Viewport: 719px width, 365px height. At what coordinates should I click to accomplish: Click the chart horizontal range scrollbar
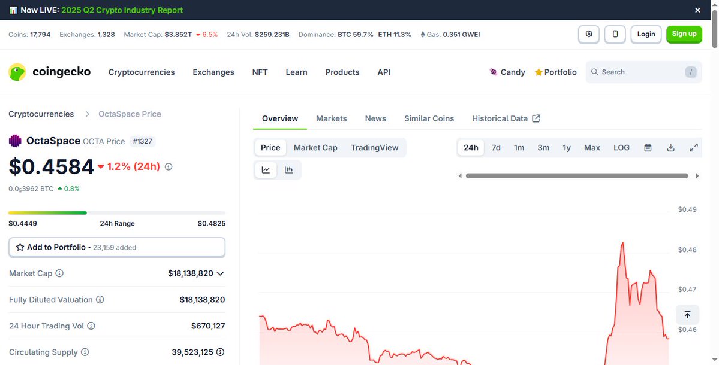coord(577,176)
